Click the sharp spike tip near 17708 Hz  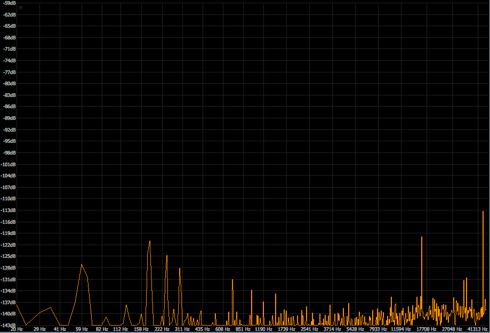[422, 237]
